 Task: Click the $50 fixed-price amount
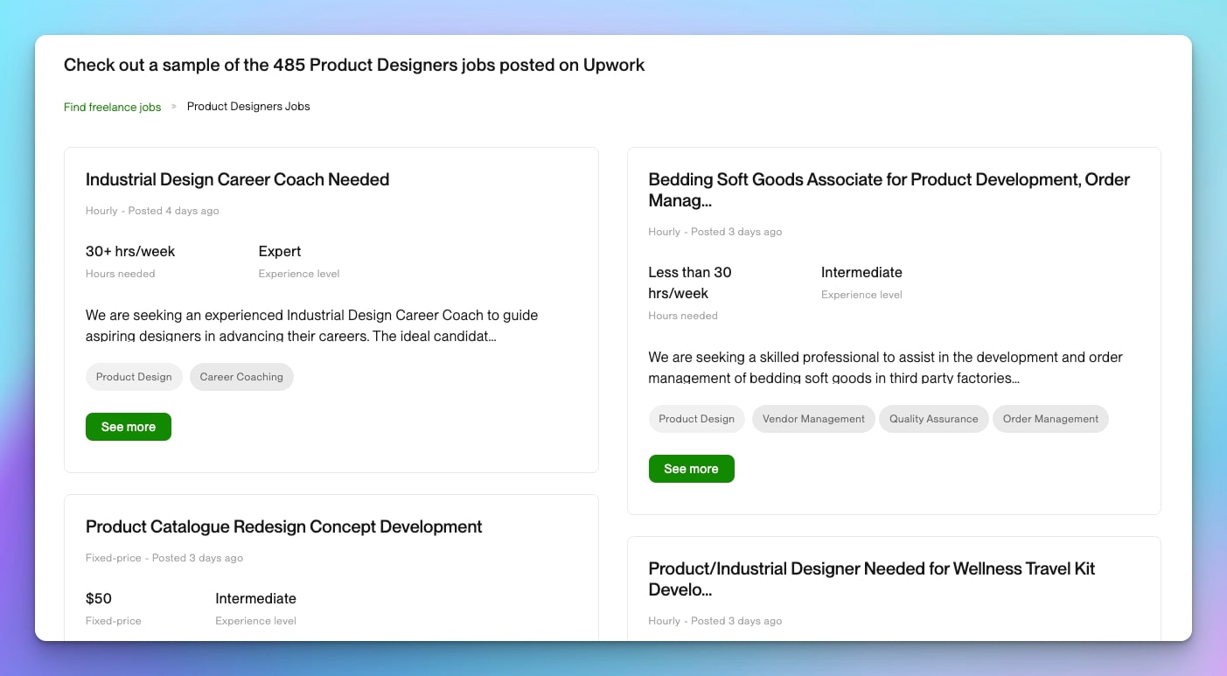(99, 598)
